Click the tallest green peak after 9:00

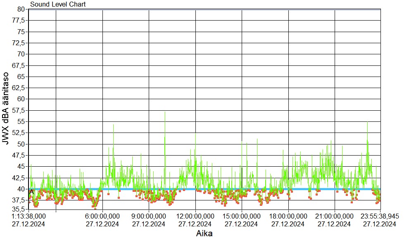(x=165, y=113)
